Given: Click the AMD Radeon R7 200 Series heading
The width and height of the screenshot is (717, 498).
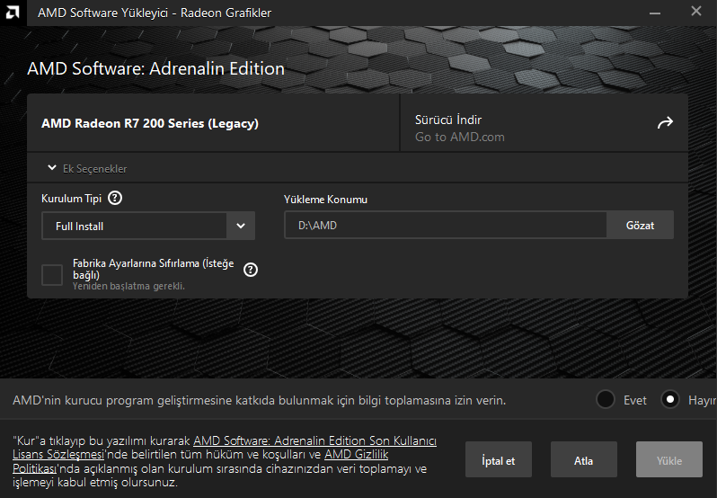Looking at the screenshot, I should point(150,123).
